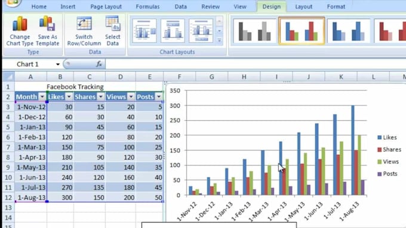Select cell containing 1-Mar-13
This screenshot has width=406, height=228.
tap(31, 147)
